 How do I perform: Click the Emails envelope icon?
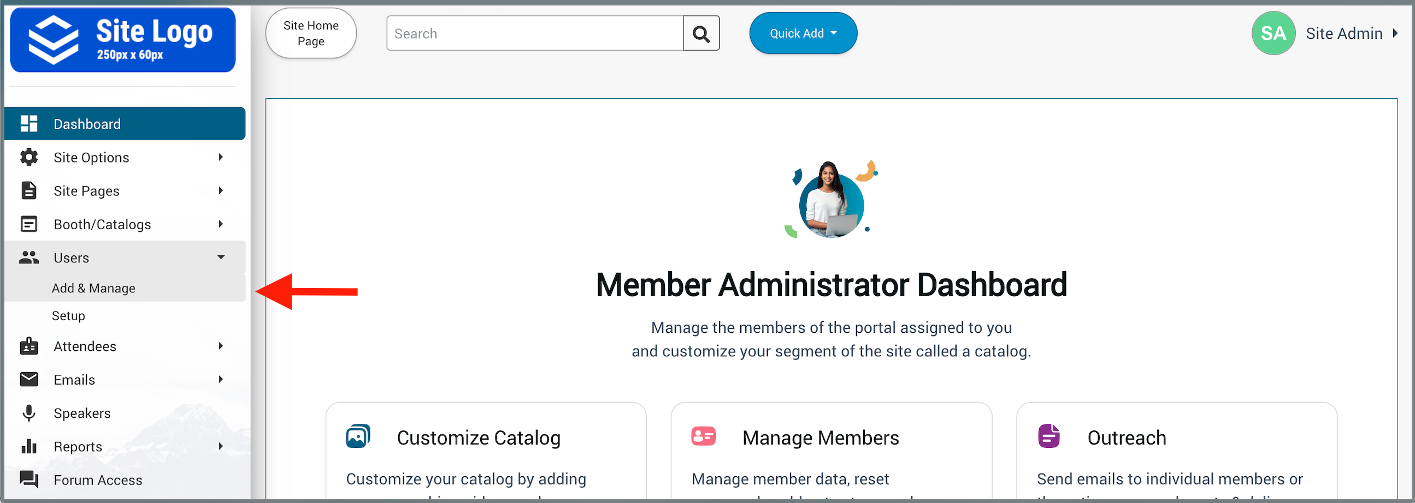[28, 380]
